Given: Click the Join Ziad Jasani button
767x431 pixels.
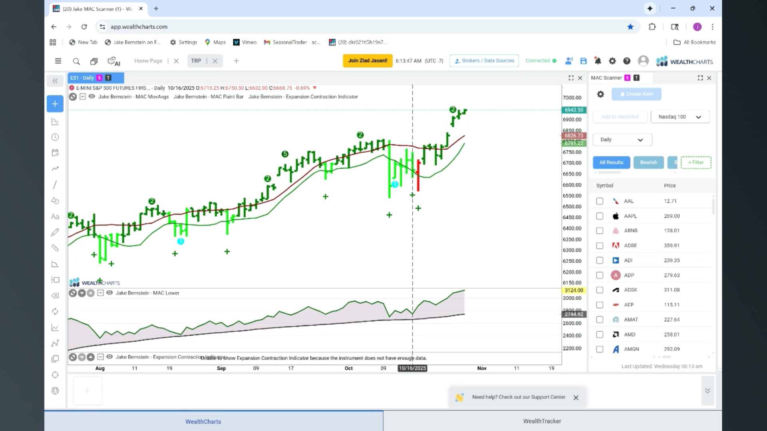Looking at the screenshot, I should (x=368, y=61).
